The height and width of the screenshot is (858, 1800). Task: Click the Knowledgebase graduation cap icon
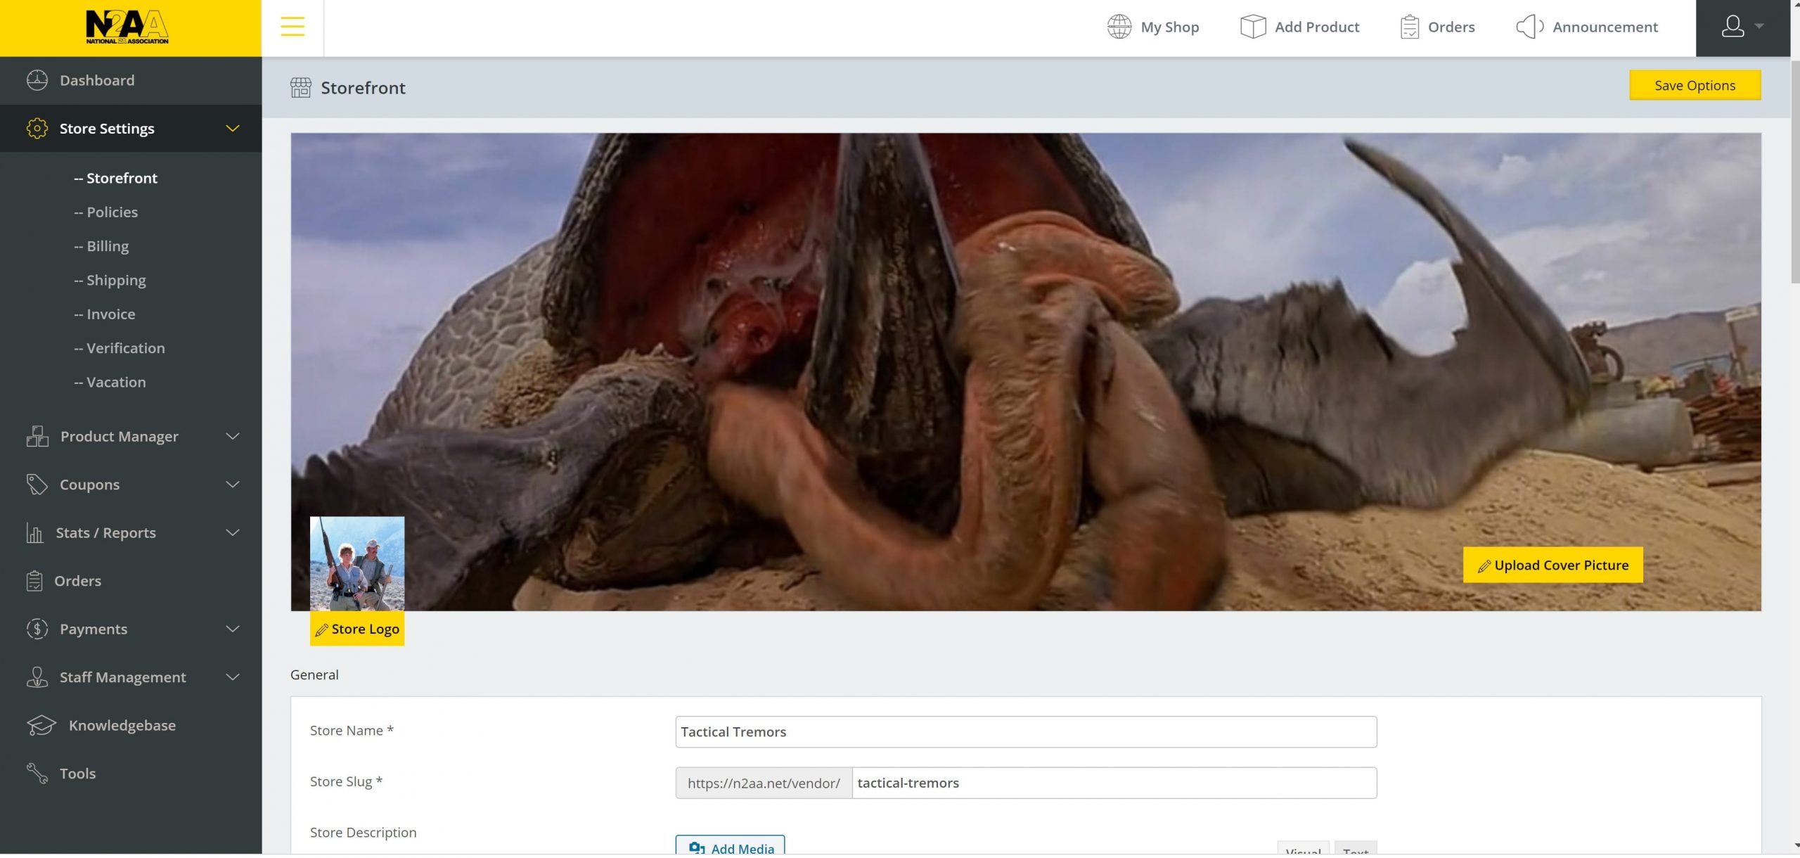(x=41, y=725)
